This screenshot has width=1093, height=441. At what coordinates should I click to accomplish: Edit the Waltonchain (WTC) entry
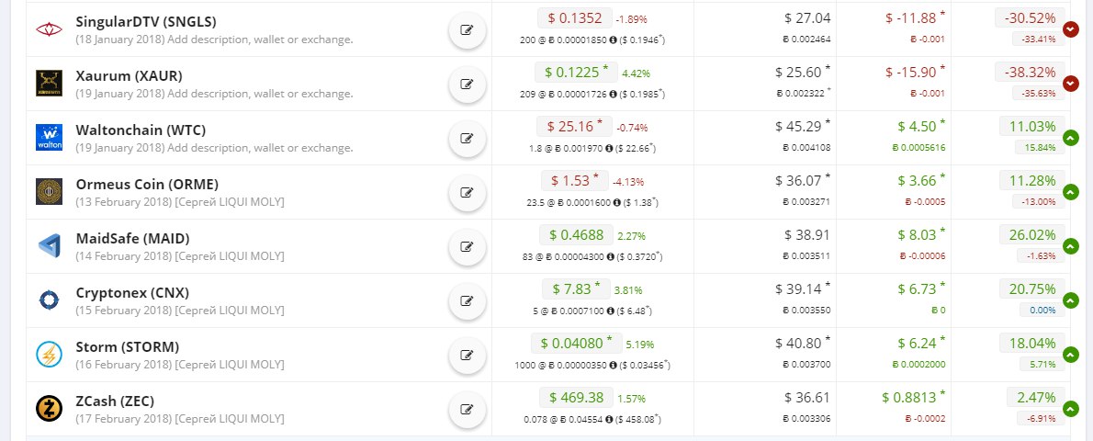click(467, 138)
